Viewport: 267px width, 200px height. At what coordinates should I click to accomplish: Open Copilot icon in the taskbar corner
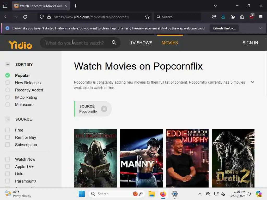point(259,194)
